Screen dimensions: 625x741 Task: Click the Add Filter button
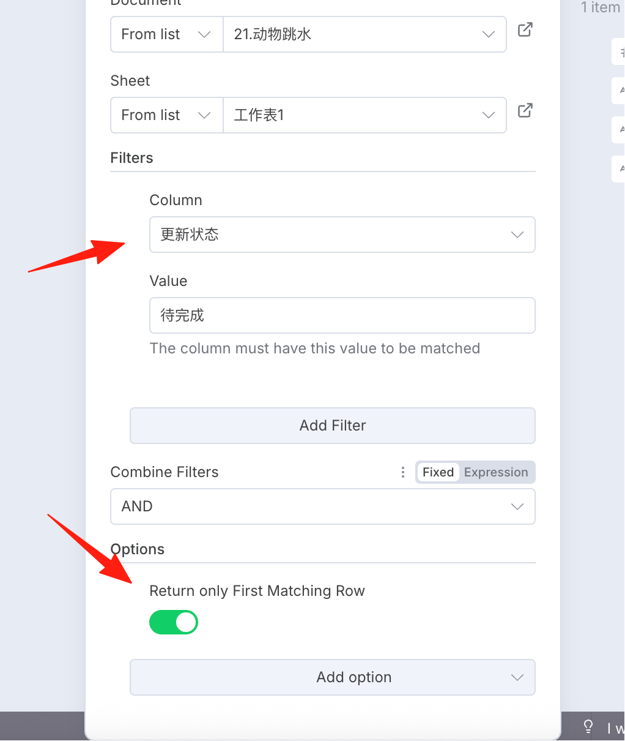pos(333,426)
